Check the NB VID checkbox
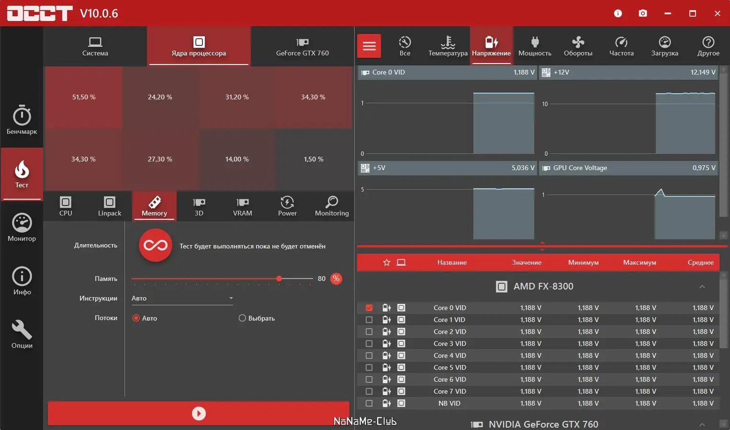 tap(369, 403)
